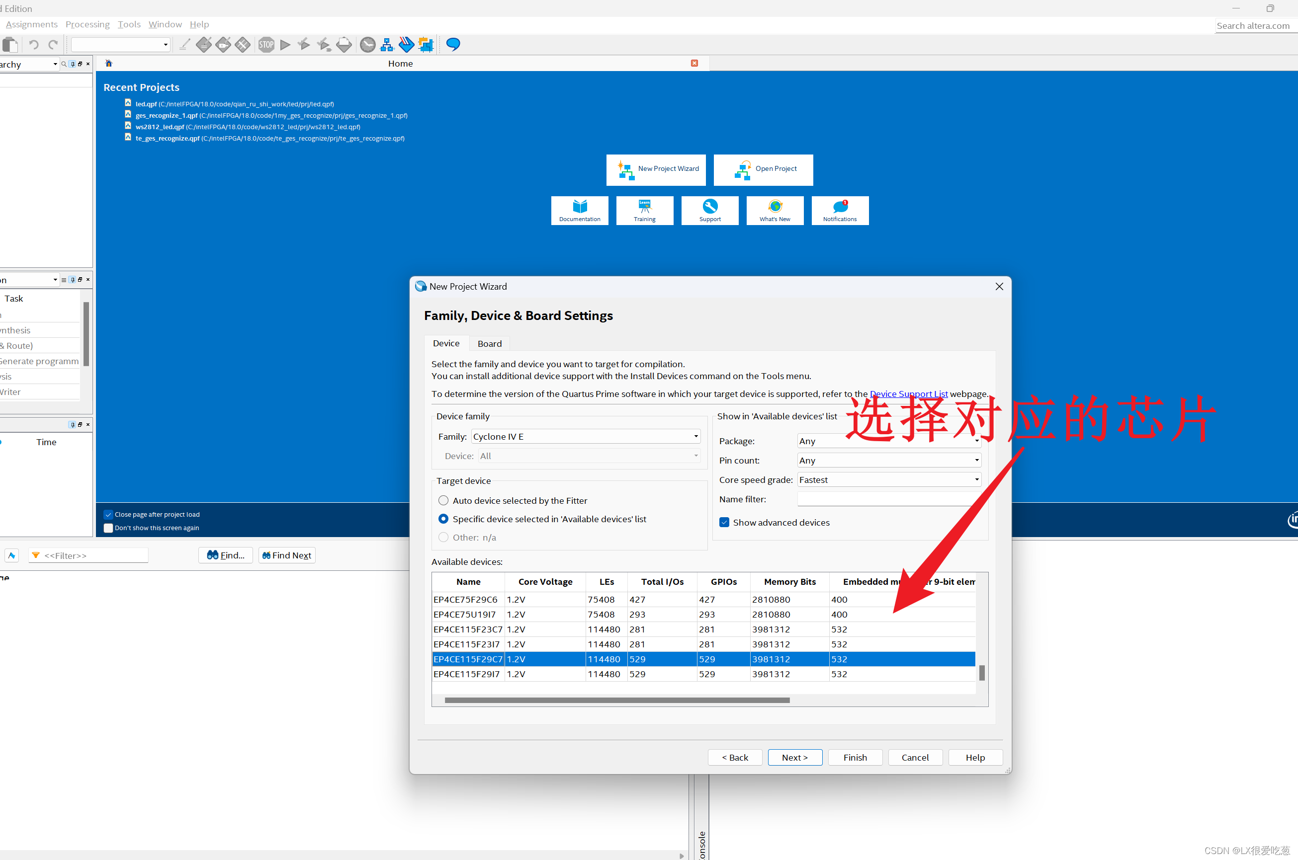Select the EP4CE115F23C7 device row

tap(703, 629)
